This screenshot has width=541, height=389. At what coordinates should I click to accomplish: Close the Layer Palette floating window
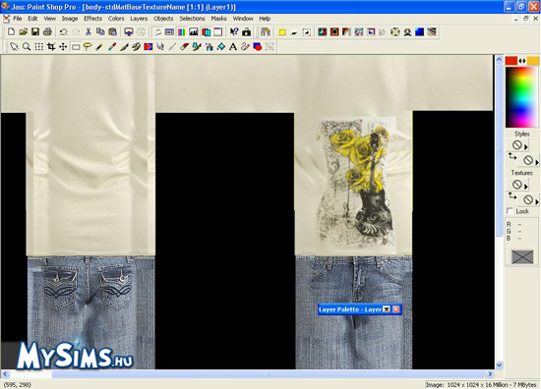[x=396, y=309]
